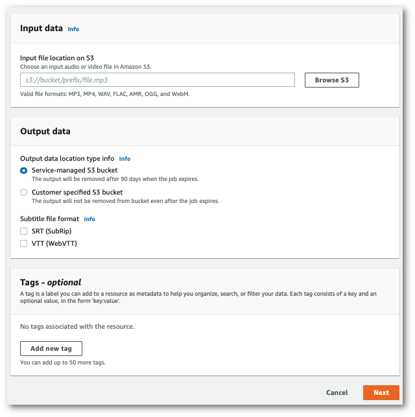Click the 'Output data' section heading
415x417 pixels.
tap(45, 131)
